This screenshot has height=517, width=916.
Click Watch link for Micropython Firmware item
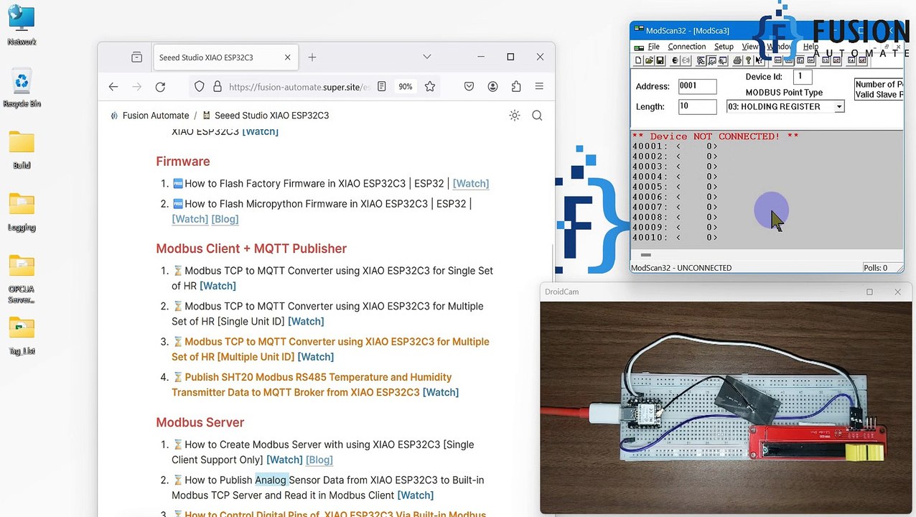(x=190, y=219)
